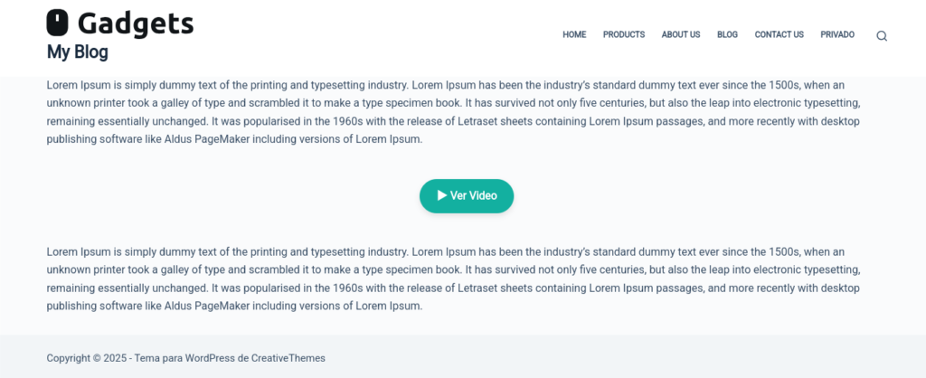Image resolution: width=926 pixels, height=378 pixels.
Task: Click inside the first Lorem Ipsum paragraph
Action: [454, 112]
